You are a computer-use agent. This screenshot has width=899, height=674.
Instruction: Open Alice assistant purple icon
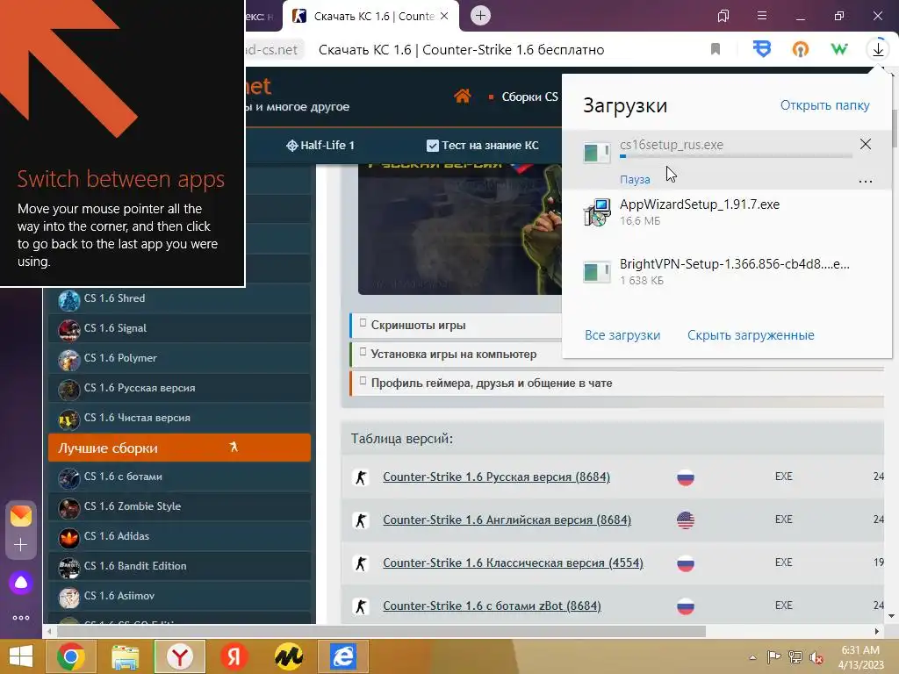pos(21,583)
